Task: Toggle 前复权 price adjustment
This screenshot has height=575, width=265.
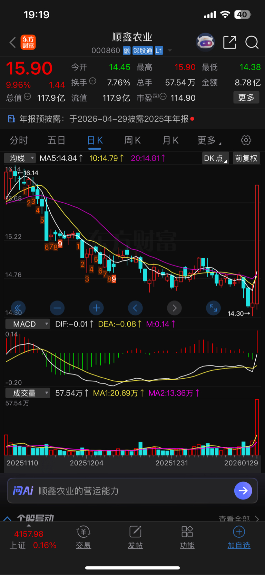Action: (x=246, y=158)
